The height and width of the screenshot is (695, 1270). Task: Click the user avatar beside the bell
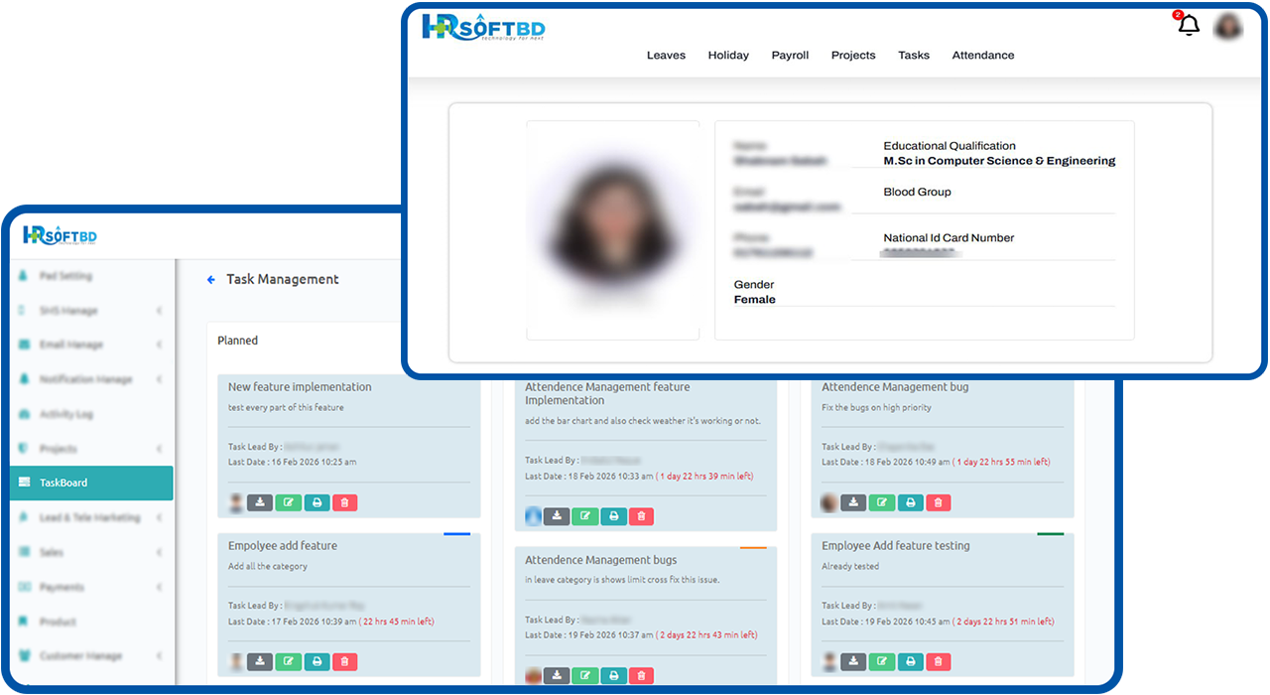coord(1228,27)
